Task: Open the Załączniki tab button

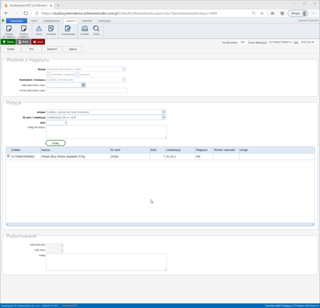Action: [x=52, y=49]
